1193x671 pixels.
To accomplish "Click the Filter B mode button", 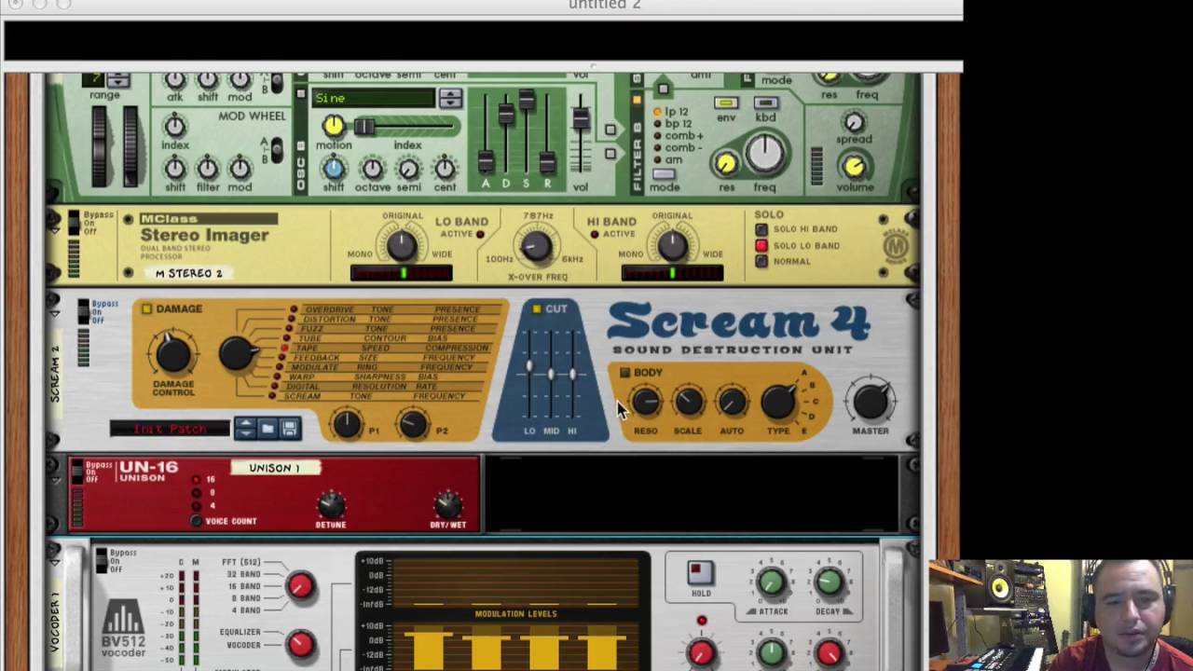I will pyautogui.click(x=664, y=174).
